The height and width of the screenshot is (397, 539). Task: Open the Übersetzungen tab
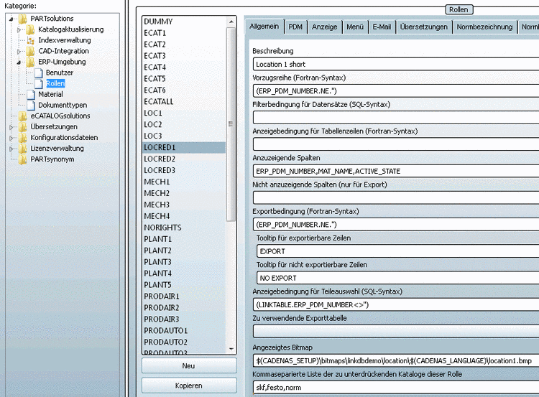(423, 27)
